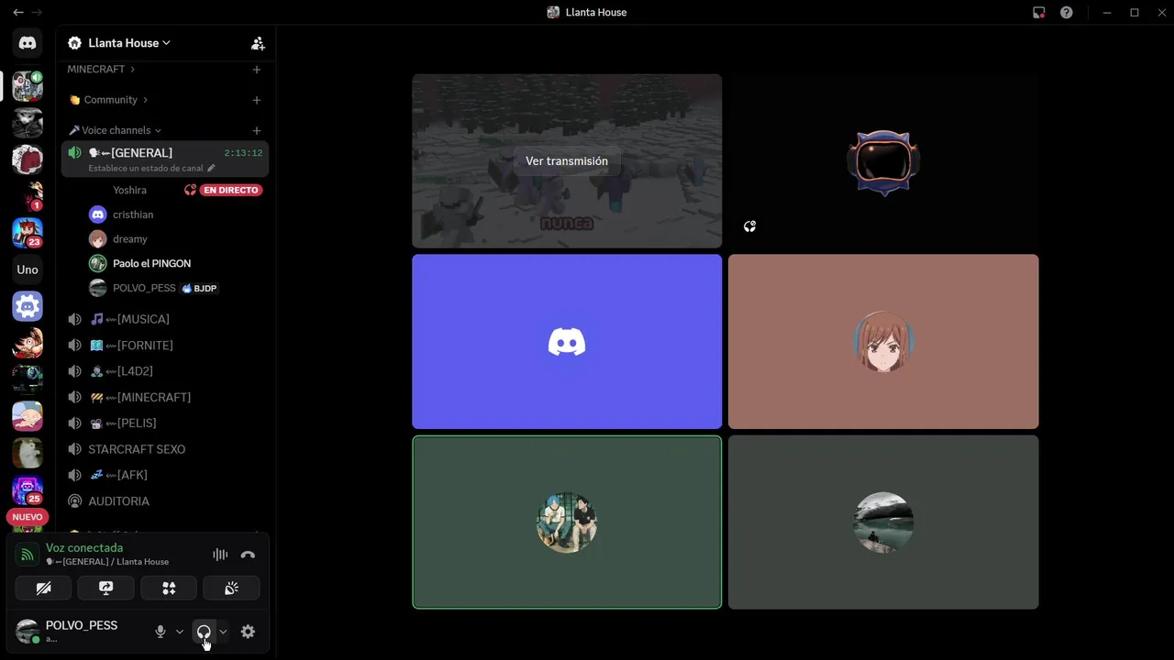Join the FORNITE voice channel

tap(165, 346)
